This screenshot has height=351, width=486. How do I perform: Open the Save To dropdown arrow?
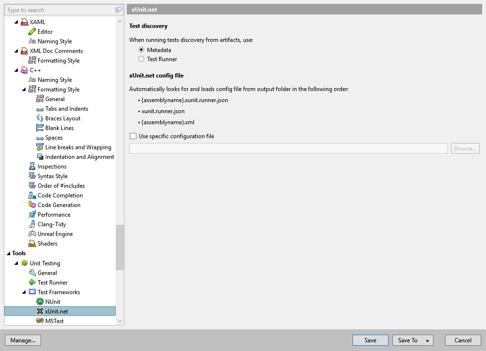tap(427, 340)
